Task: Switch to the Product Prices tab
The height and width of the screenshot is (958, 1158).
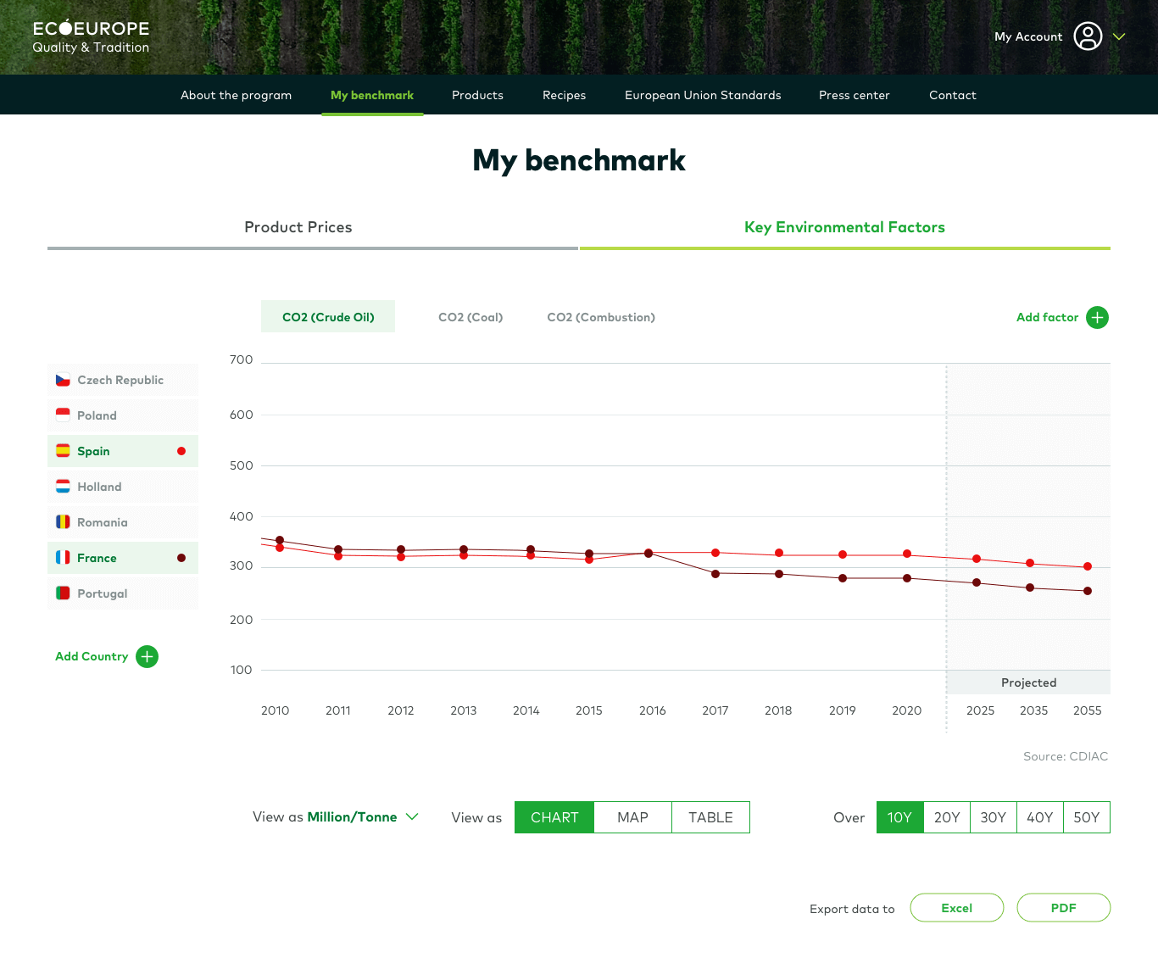Action: pyautogui.click(x=298, y=226)
